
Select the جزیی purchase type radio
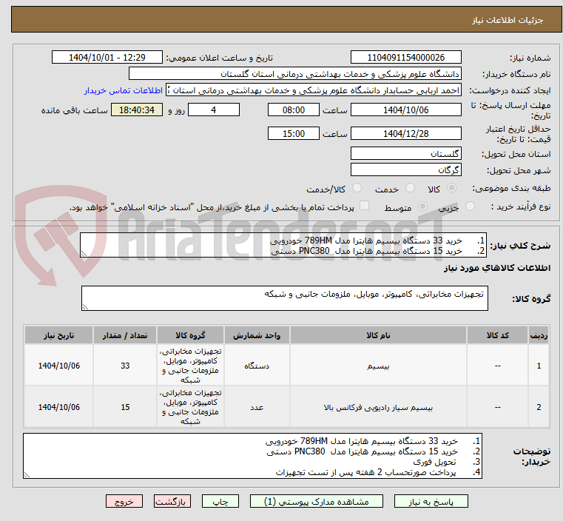click(x=470, y=206)
